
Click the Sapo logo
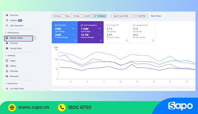pyautogui.click(x=180, y=106)
